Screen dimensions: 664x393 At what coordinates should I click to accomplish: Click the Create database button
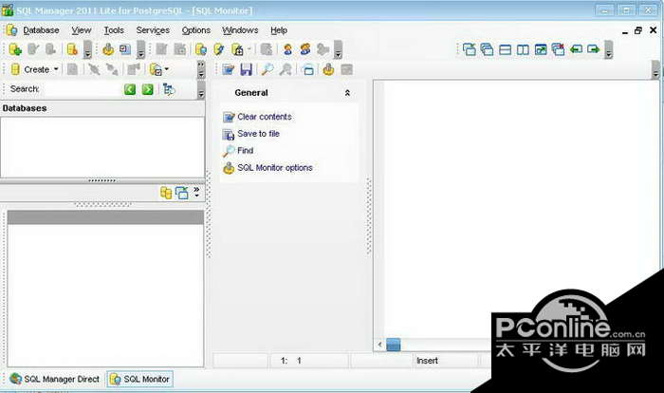point(29,69)
